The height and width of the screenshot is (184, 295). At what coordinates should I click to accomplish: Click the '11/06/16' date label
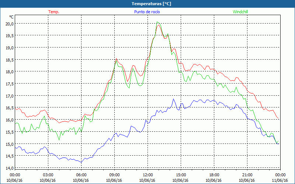(280, 180)
